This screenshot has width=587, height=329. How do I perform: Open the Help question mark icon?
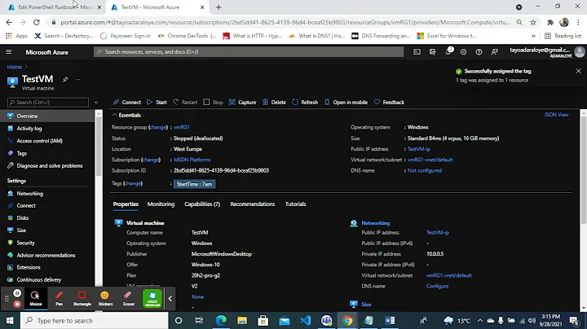coord(479,52)
